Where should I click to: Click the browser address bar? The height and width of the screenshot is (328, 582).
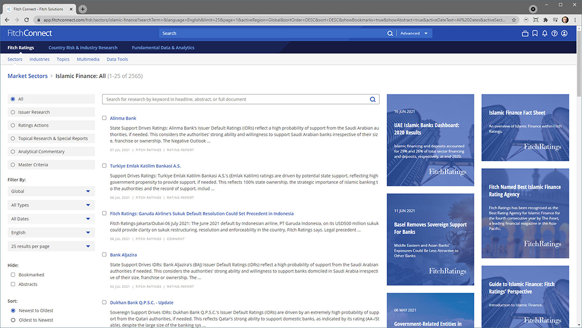(x=274, y=20)
